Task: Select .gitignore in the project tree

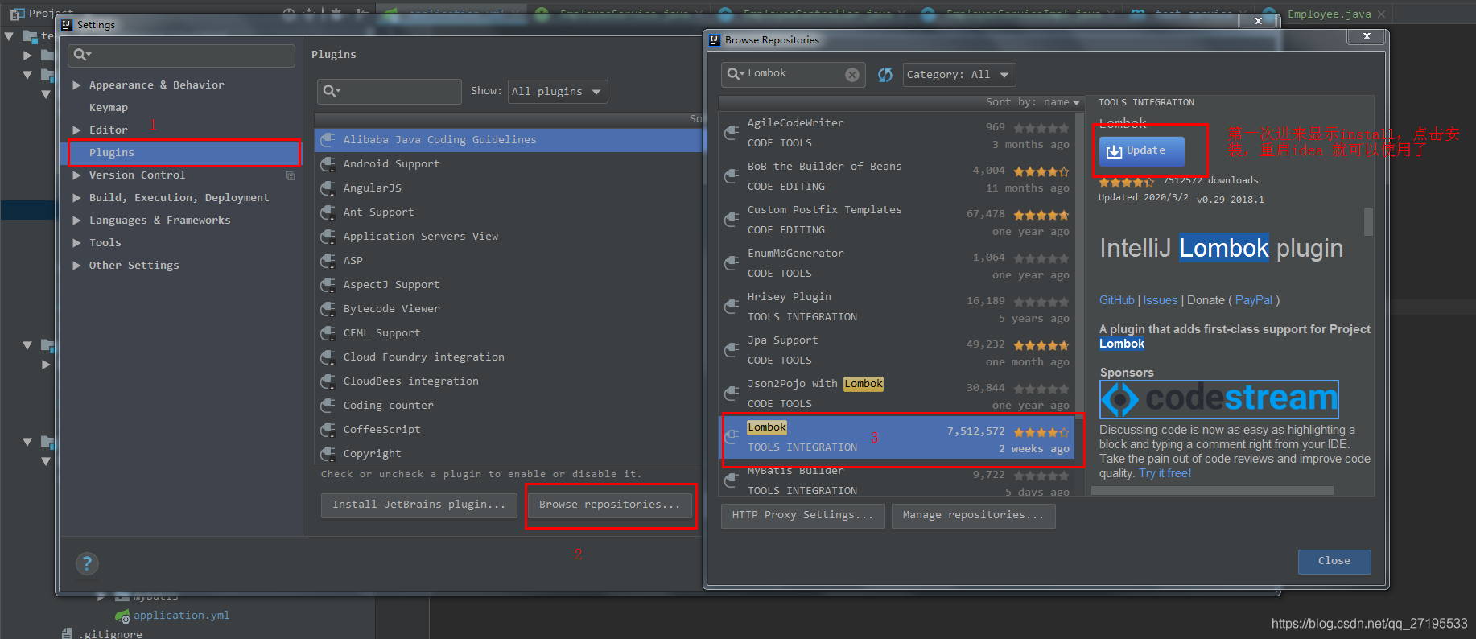Action: pos(110,633)
